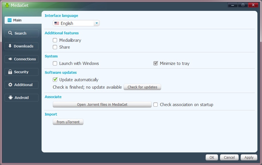The image size is (262, 165).
Task: Confirm settings with the OK button
Action: (212, 157)
